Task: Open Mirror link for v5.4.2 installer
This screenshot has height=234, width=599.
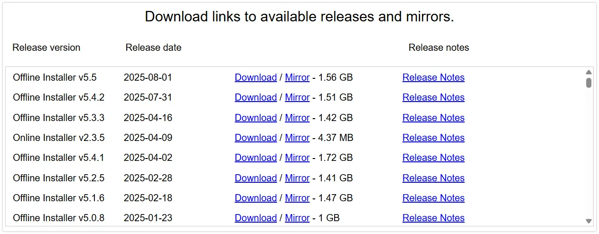Action: tap(297, 97)
